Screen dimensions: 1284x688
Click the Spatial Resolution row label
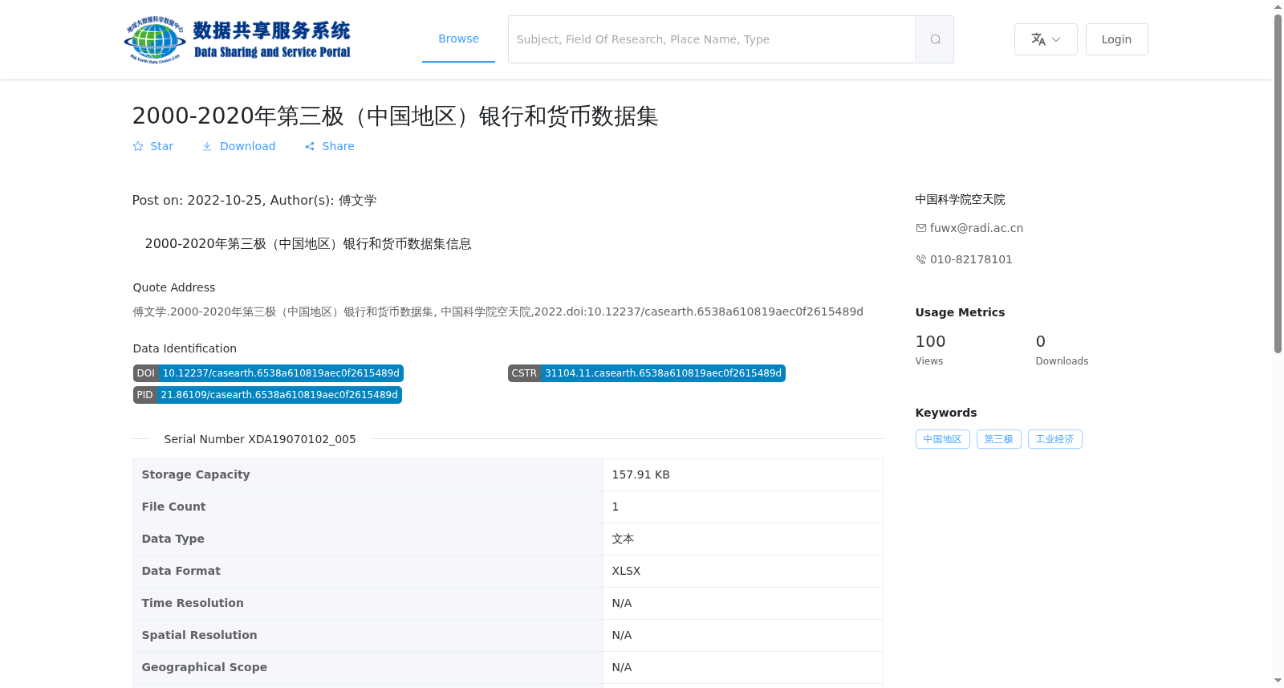[x=199, y=635]
